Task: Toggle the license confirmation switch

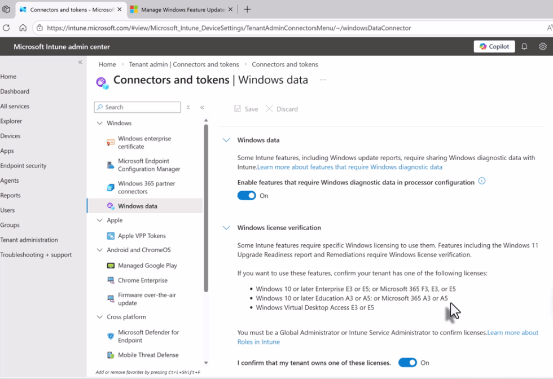Action: pyautogui.click(x=407, y=363)
